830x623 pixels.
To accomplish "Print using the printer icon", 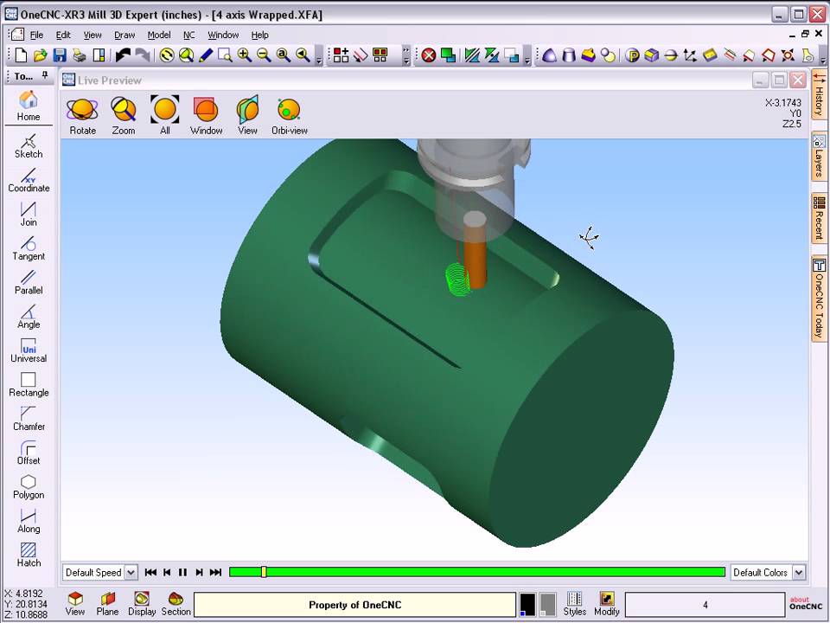I will click(80, 55).
